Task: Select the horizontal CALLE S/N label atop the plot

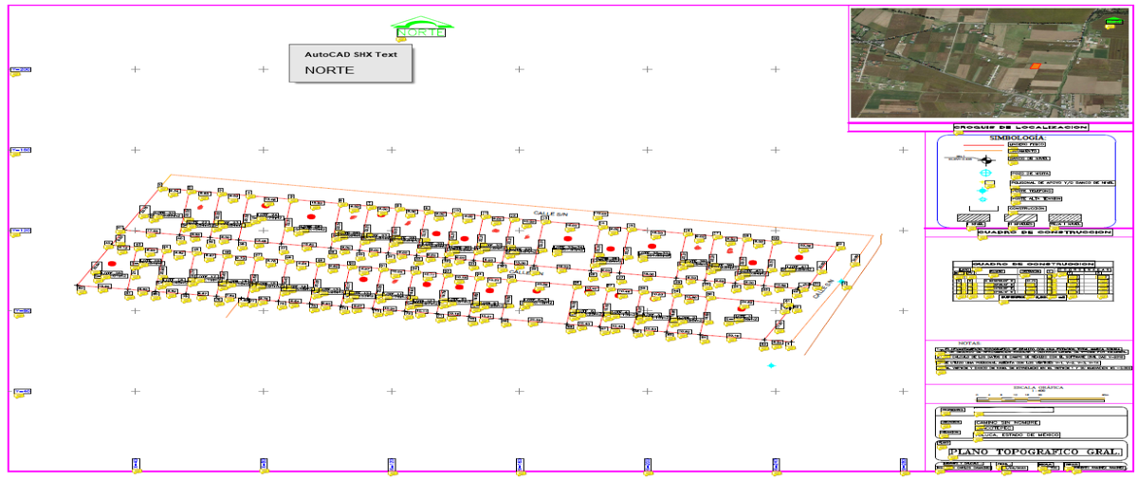Action: point(549,213)
